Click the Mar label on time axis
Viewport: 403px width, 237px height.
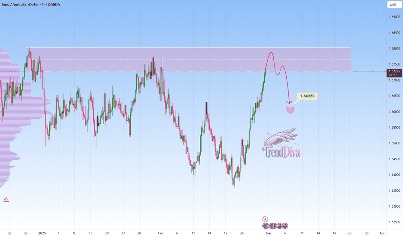point(269,233)
